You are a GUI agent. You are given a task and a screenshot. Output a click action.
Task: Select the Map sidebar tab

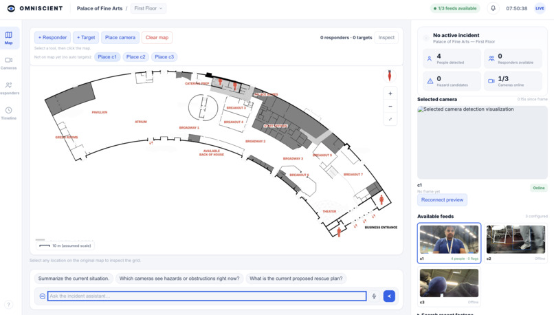[8, 38]
